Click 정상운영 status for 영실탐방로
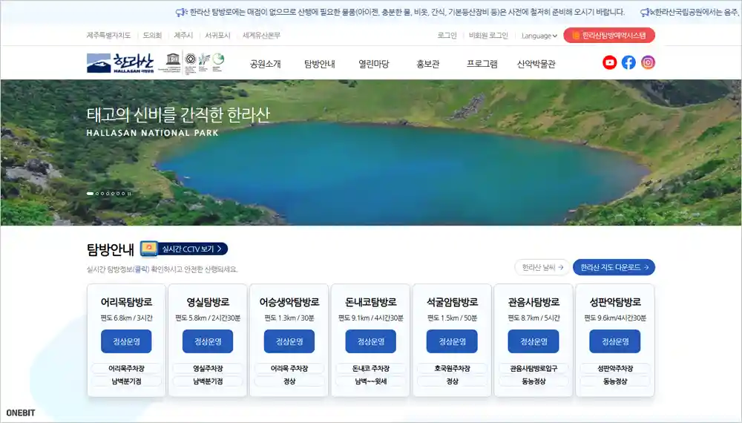The width and height of the screenshot is (742, 423). coord(208,341)
